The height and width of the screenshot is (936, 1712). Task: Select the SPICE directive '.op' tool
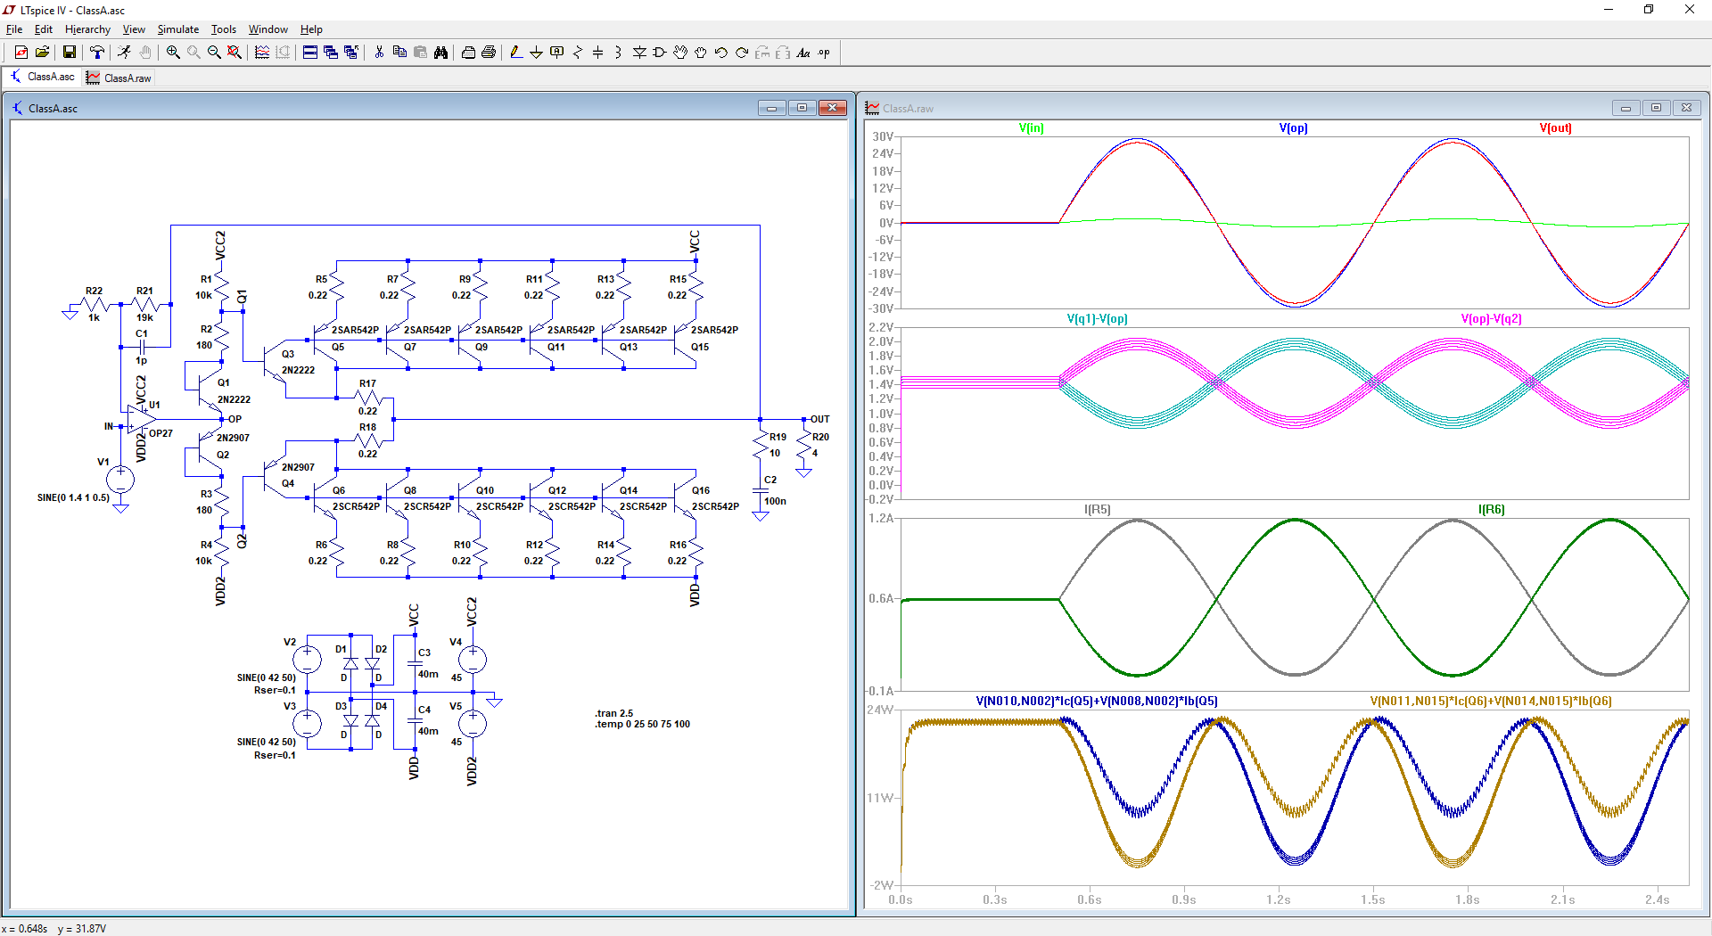click(824, 53)
